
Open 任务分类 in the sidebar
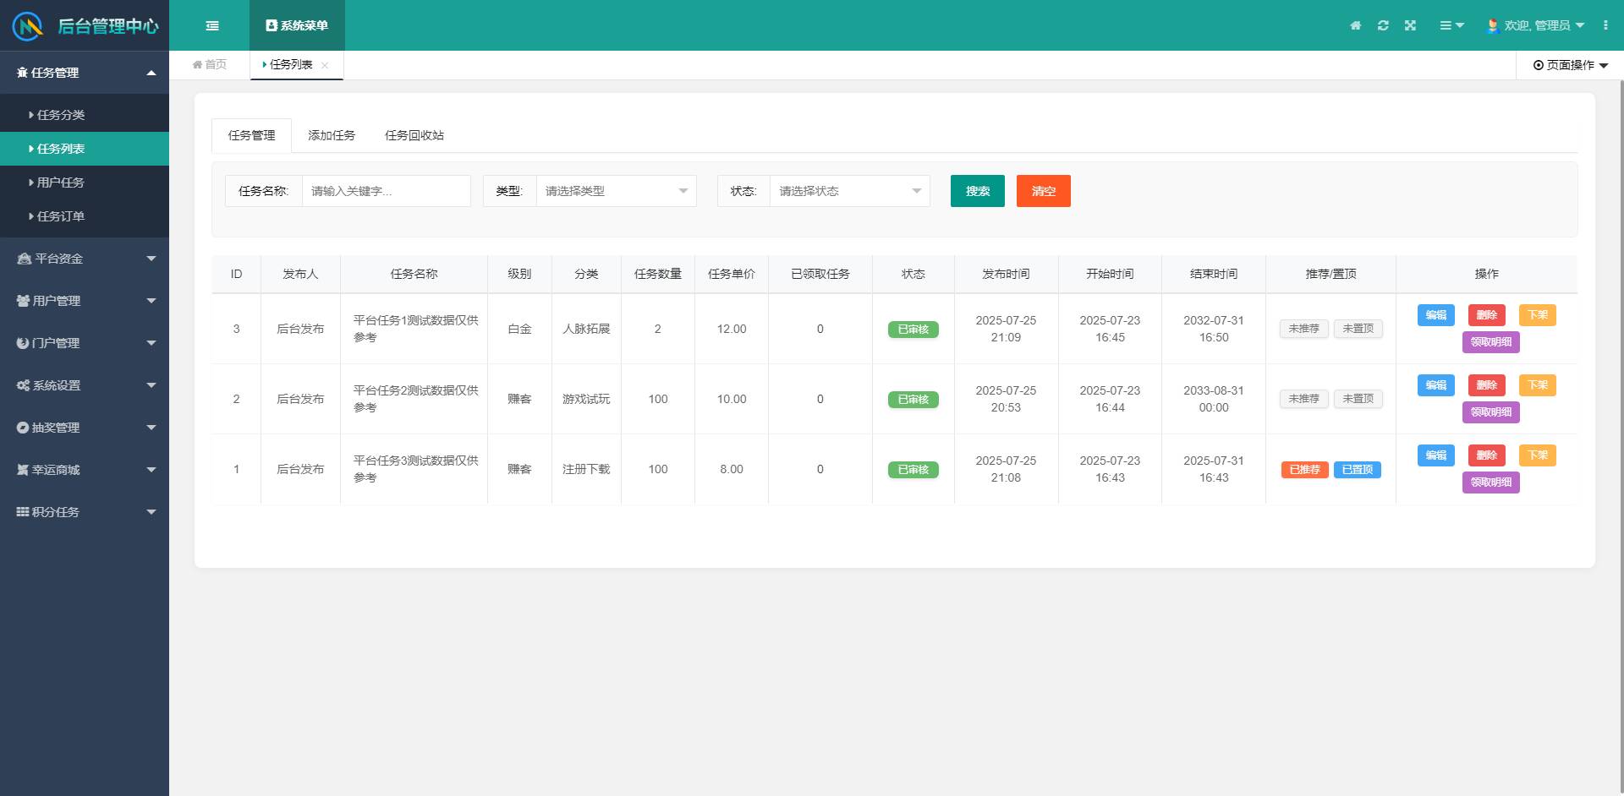coord(85,115)
